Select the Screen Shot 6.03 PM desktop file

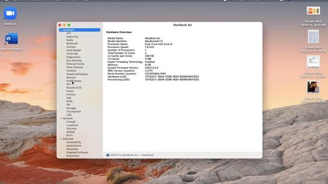[313, 11]
